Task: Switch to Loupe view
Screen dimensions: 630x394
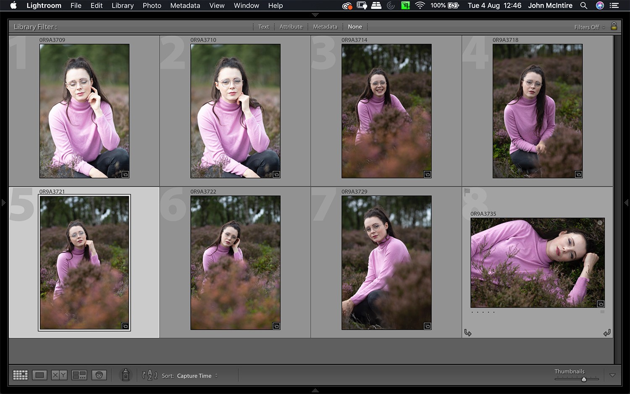Action: [39, 375]
